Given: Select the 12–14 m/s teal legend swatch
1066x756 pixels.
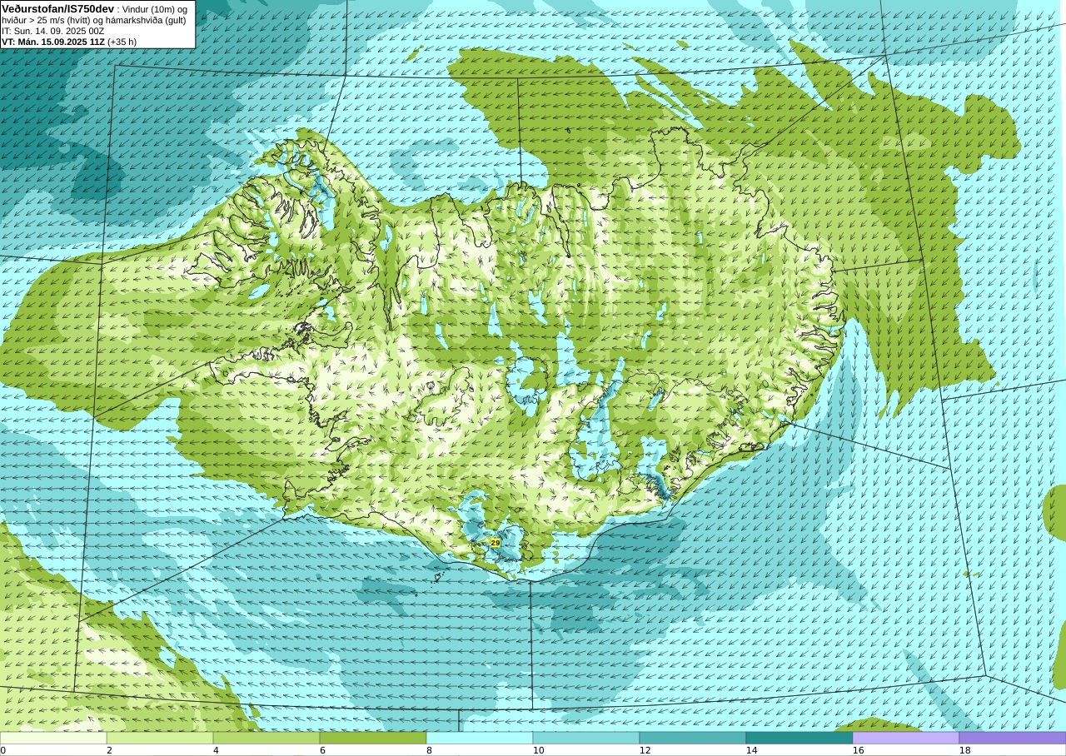Looking at the screenshot, I should [x=693, y=738].
